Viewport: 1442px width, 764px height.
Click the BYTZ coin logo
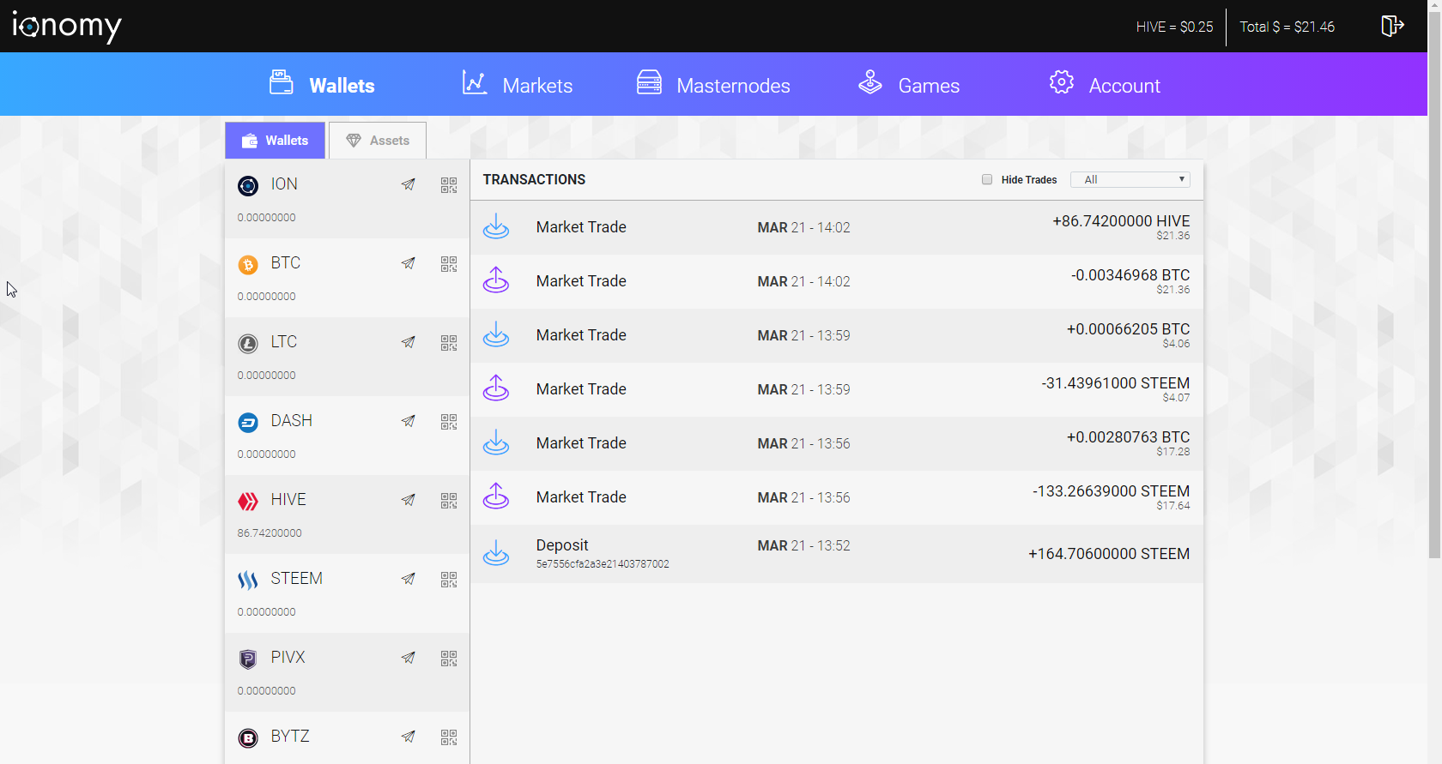pos(248,738)
